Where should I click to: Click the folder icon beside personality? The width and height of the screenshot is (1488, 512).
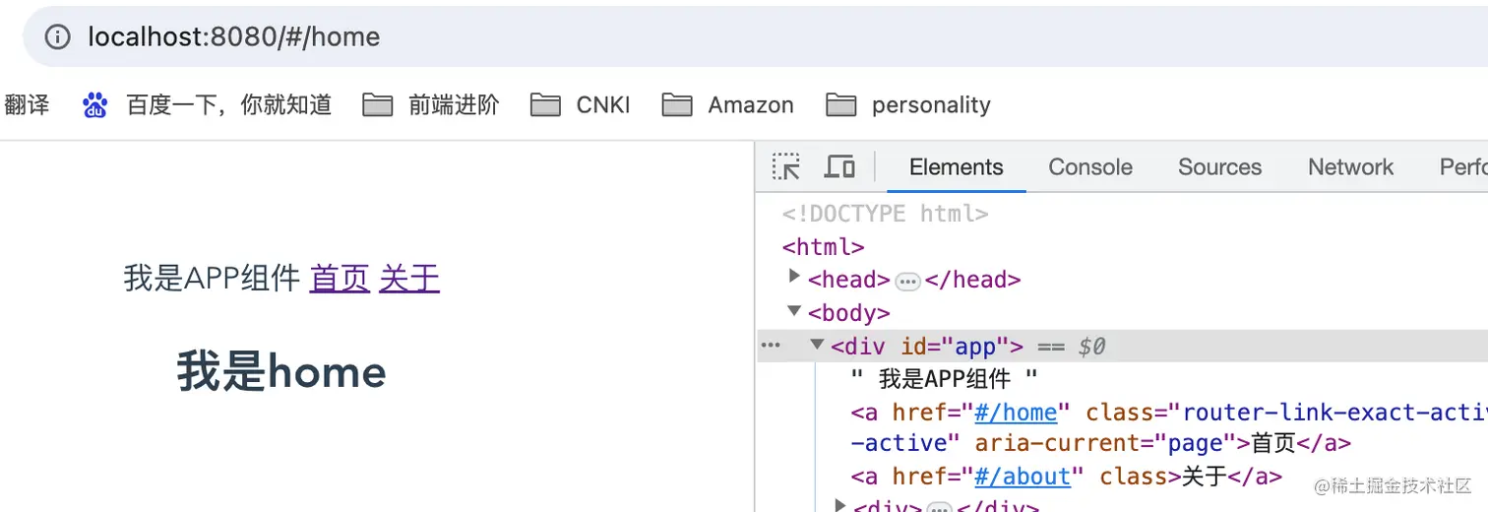click(x=840, y=104)
